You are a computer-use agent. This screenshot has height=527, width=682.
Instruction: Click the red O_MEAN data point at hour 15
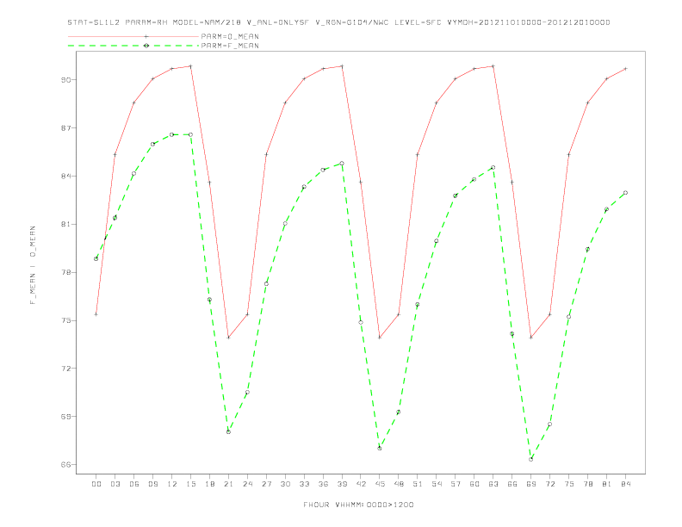point(190,66)
